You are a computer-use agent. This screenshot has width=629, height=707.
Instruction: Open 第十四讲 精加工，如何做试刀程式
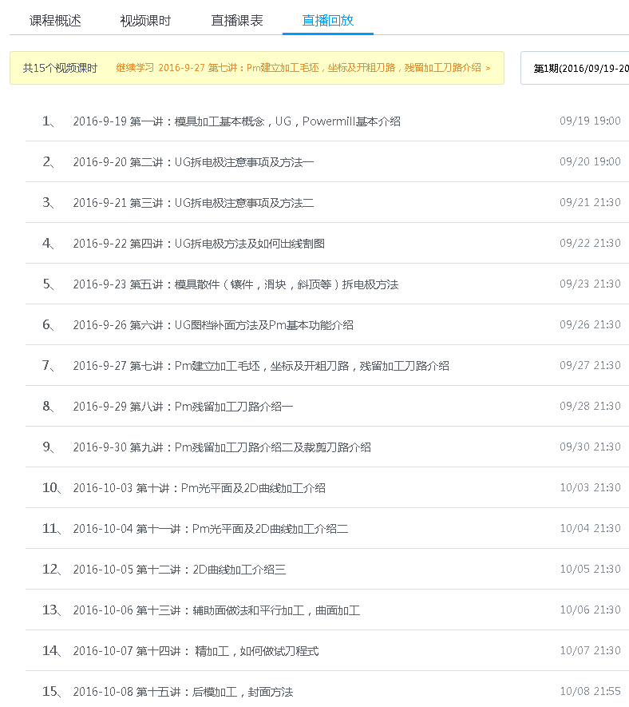(196, 651)
